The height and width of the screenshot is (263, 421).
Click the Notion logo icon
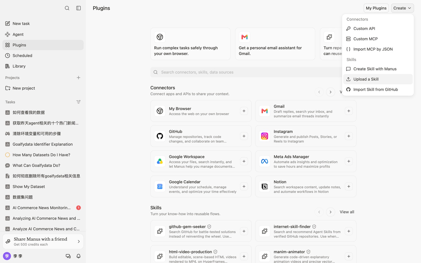tap(265, 187)
